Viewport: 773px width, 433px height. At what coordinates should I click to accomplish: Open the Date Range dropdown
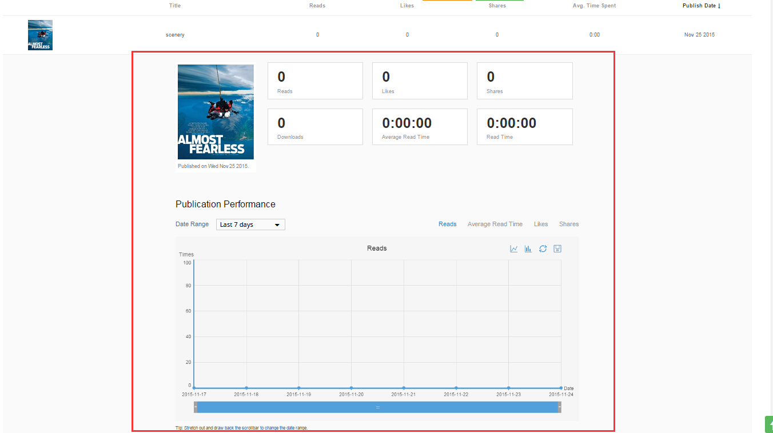click(x=250, y=224)
